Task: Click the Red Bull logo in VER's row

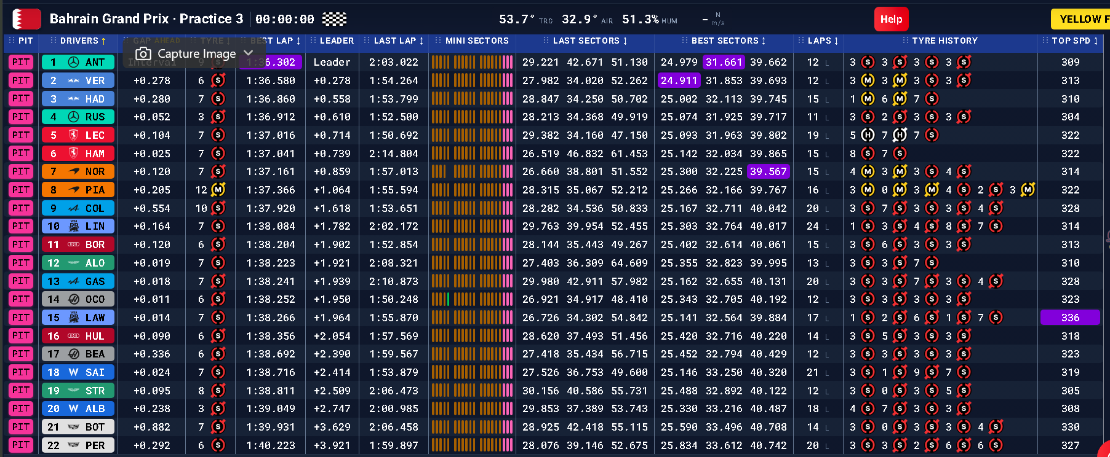Action: [74, 80]
